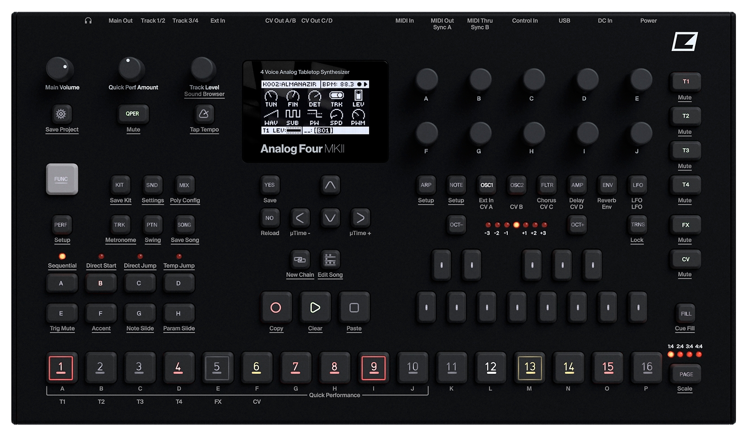Select bank B Direct Start button
Image resolution: width=749 pixels, height=432 pixels.
pyautogui.click(x=100, y=283)
